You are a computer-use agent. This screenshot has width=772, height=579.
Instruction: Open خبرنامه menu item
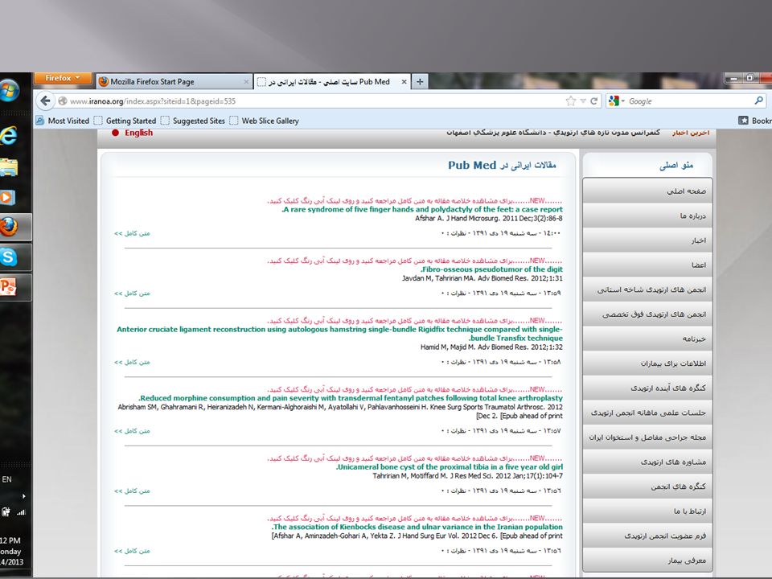(647, 339)
